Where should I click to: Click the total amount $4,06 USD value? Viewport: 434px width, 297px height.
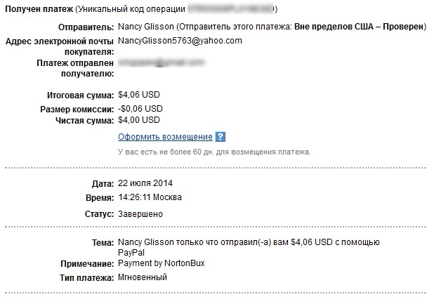(x=140, y=94)
